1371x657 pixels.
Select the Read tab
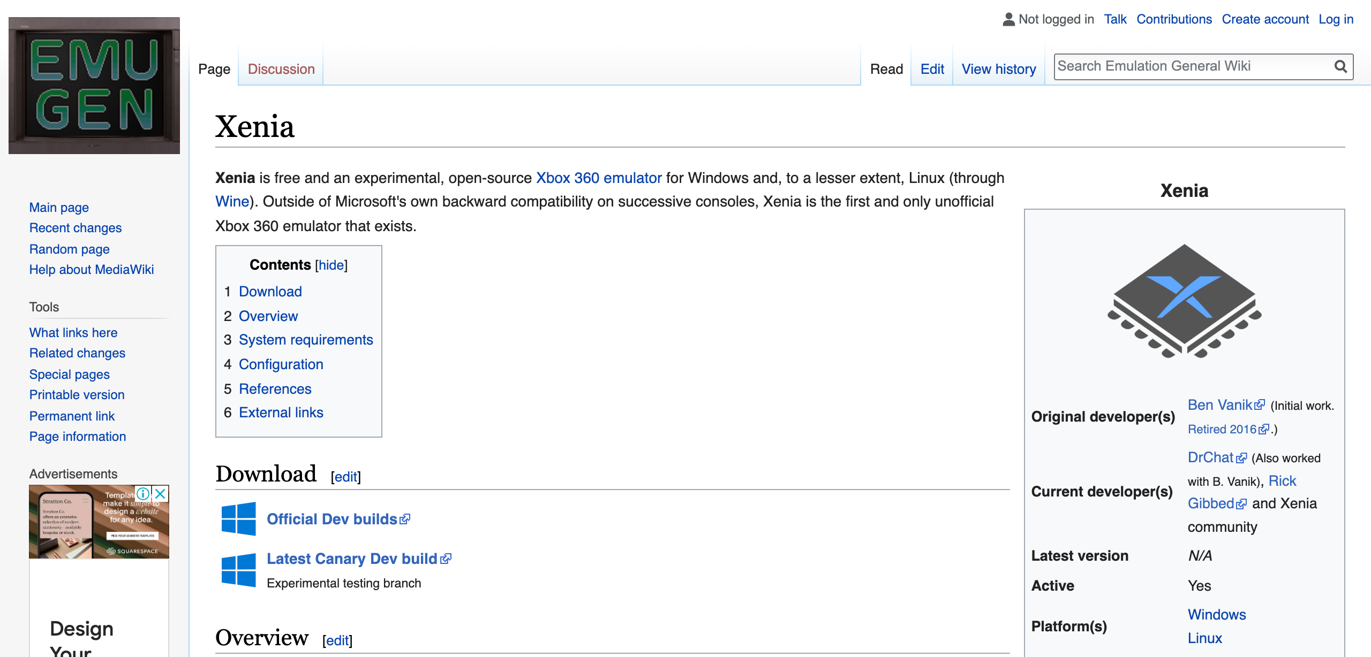[x=886, y=69]
